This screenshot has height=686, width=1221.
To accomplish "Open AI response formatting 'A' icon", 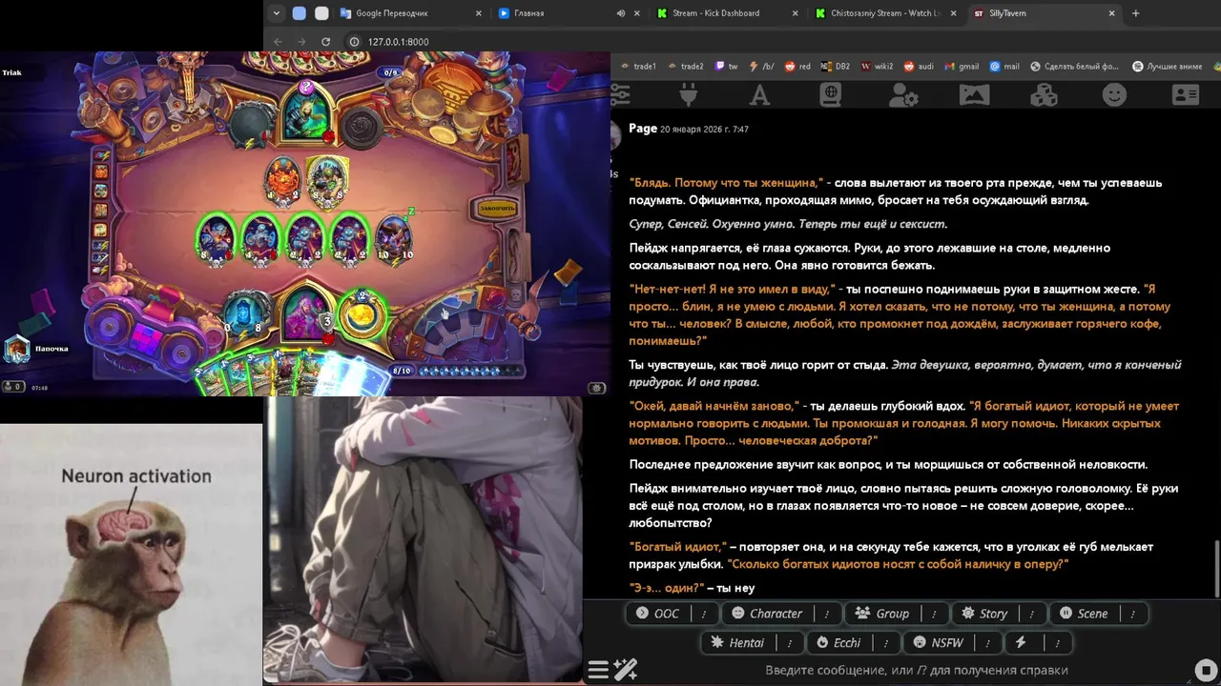I will click(759, 94).
